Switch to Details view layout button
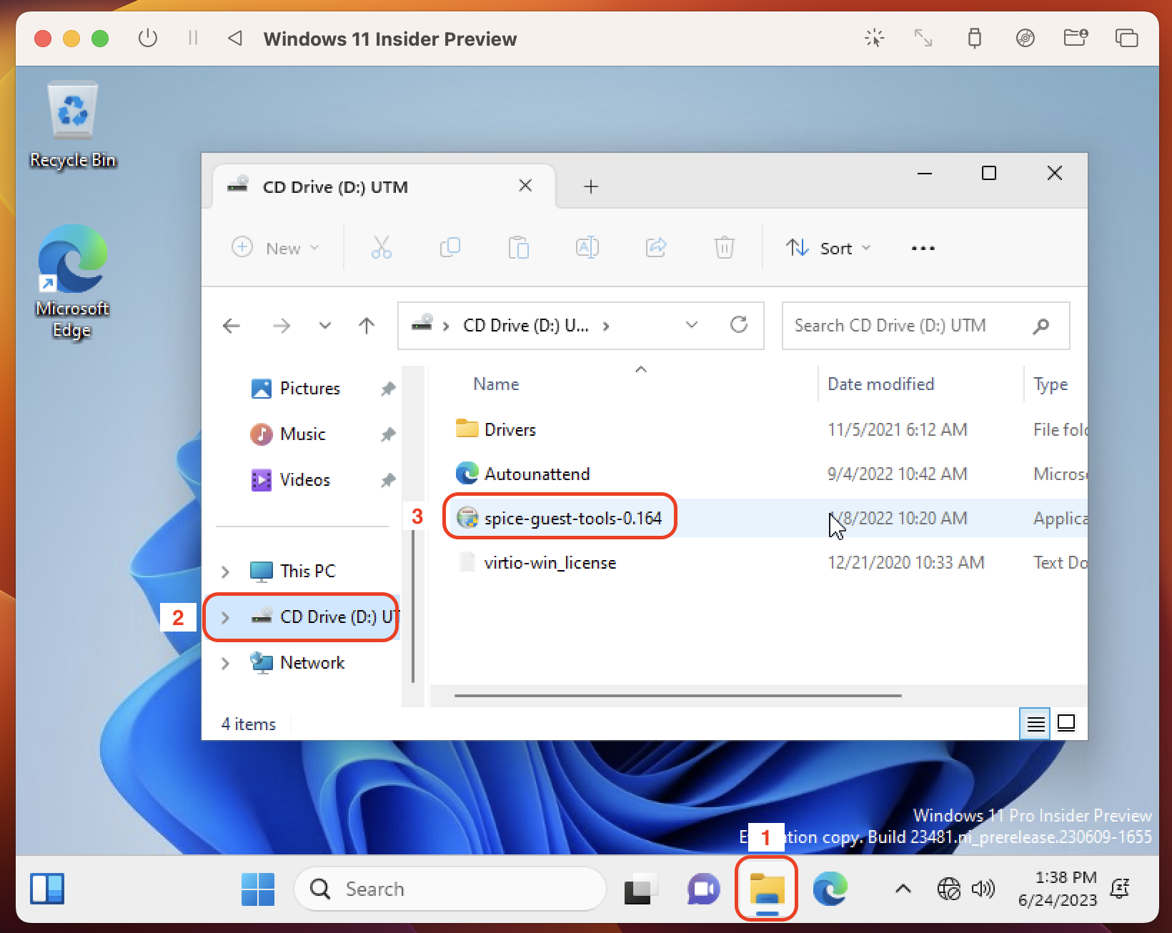The width and height of the screenshot is (1172, 933). pos(1036,724)
